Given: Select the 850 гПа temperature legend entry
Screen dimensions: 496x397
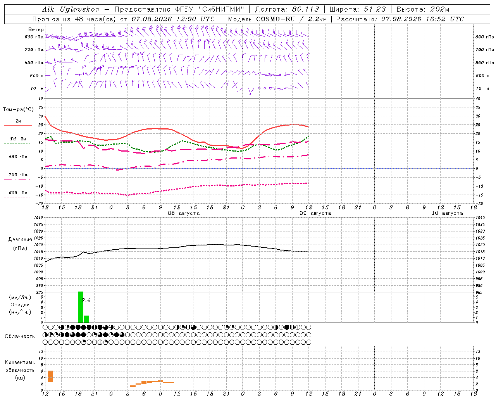Looking at the screenshot, I should (x=18, y=159).
